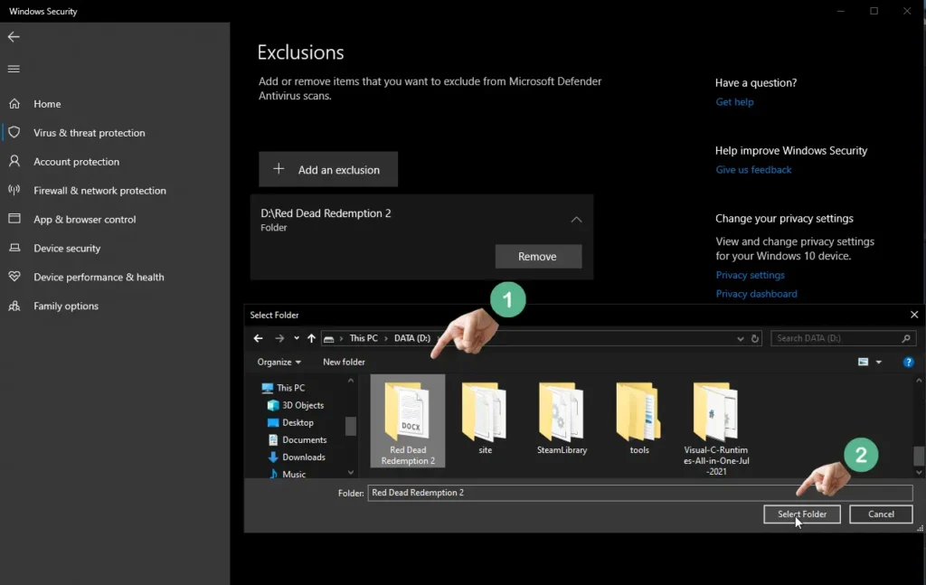Open the dialog help question mark icon
926x585 pixels.
908,362
